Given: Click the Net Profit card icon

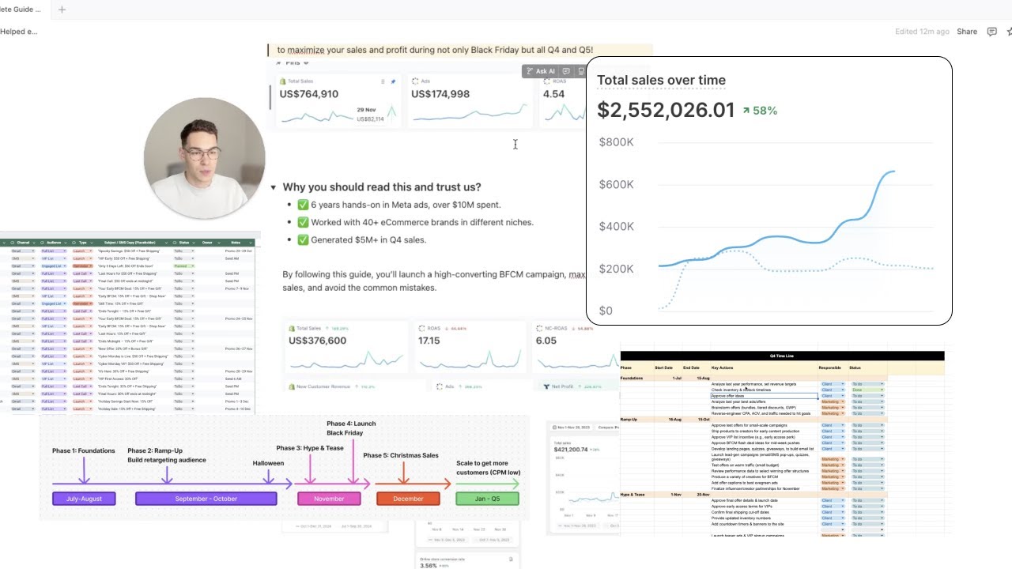Looking at the screenshot, I should click(x=545, y=386).
